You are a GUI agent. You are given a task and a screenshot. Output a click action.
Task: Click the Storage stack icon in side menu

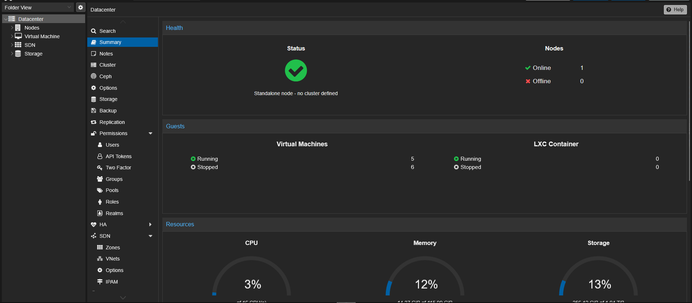[93, 99]
